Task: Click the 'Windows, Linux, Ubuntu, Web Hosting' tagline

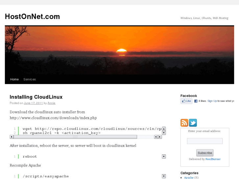Action: point(204,18)
